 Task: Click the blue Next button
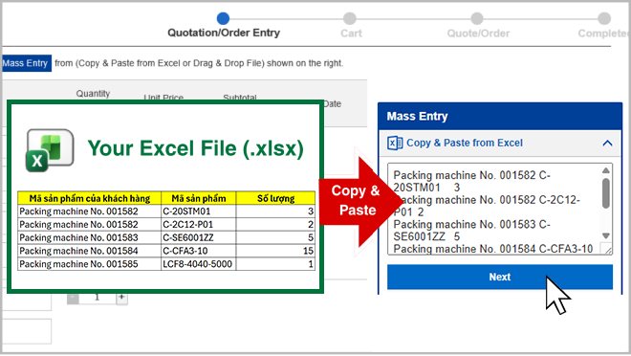pos(500,278)
